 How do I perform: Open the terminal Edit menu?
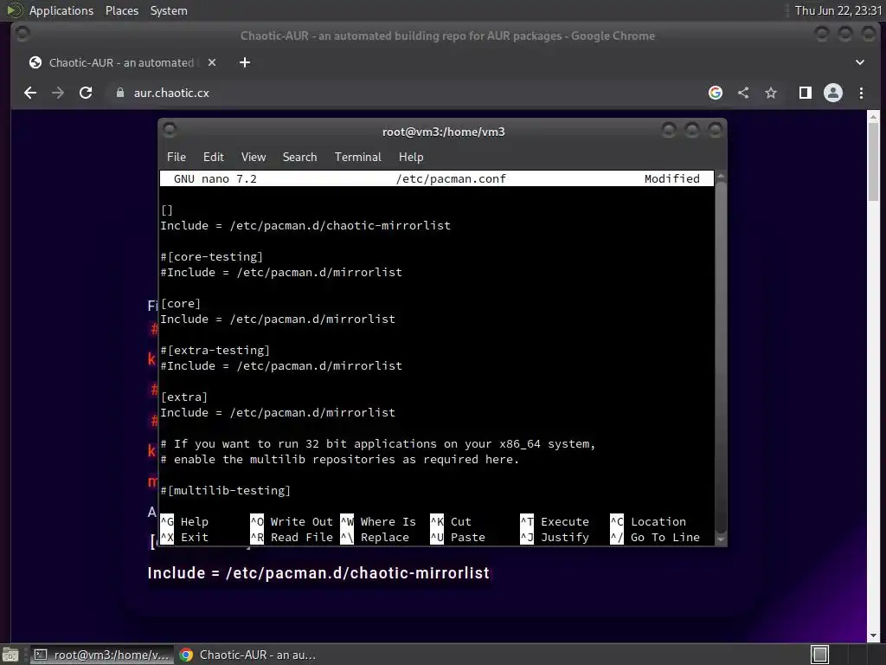pos(213,157)
